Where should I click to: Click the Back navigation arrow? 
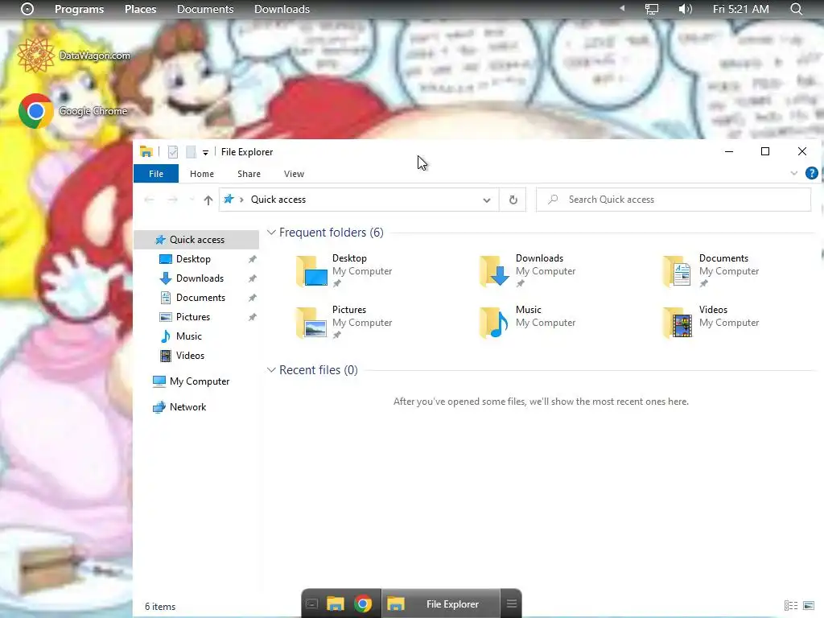point(149,200)
